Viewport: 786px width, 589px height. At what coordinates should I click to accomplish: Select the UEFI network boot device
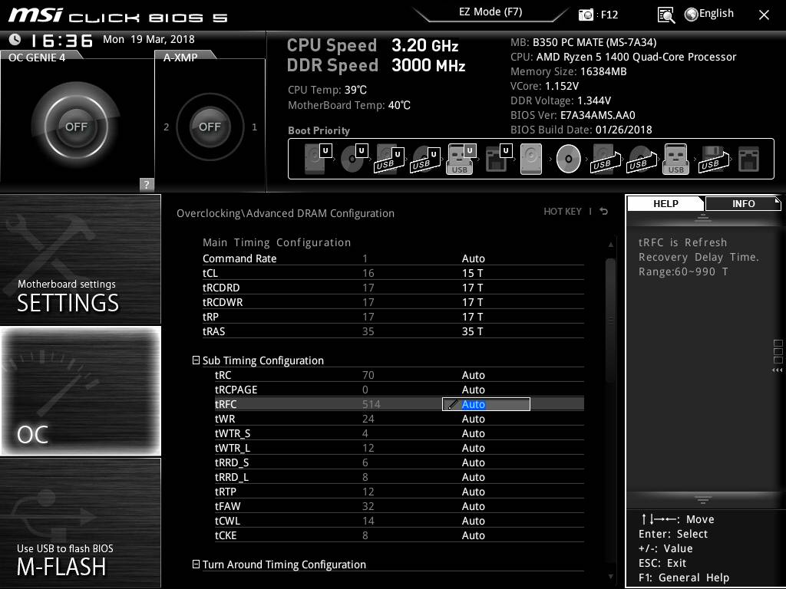498,159
